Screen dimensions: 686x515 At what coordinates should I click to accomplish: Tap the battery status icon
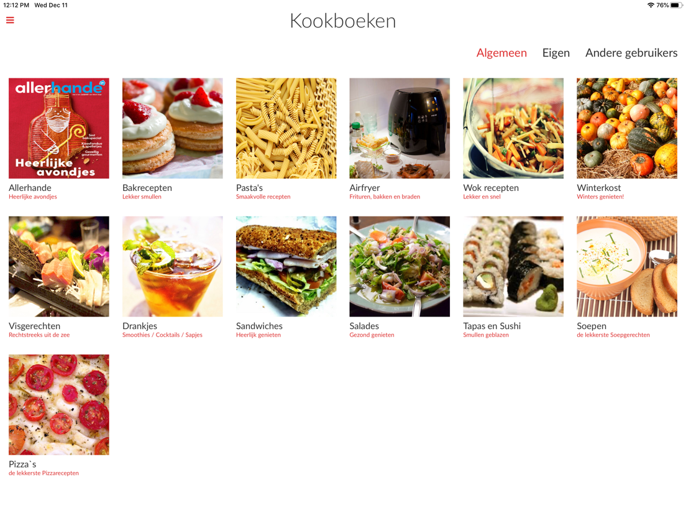(677, 5)
